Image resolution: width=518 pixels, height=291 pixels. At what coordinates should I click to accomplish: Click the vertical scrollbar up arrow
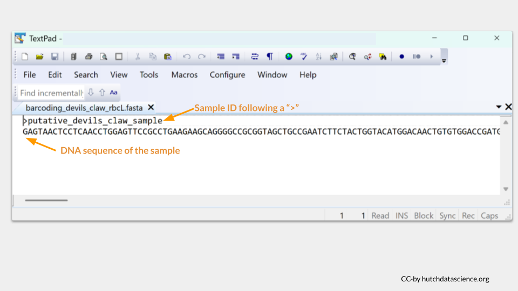(506, 122)
